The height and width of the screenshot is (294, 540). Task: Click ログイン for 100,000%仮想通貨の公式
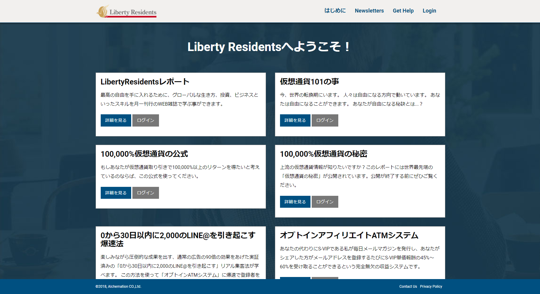146,193
